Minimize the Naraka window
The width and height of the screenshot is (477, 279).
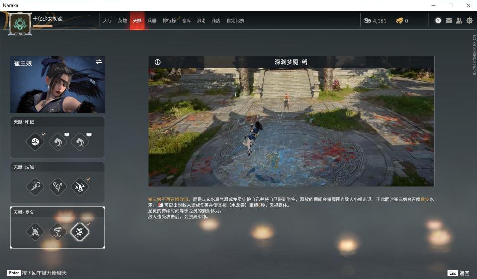pos(433,5)
